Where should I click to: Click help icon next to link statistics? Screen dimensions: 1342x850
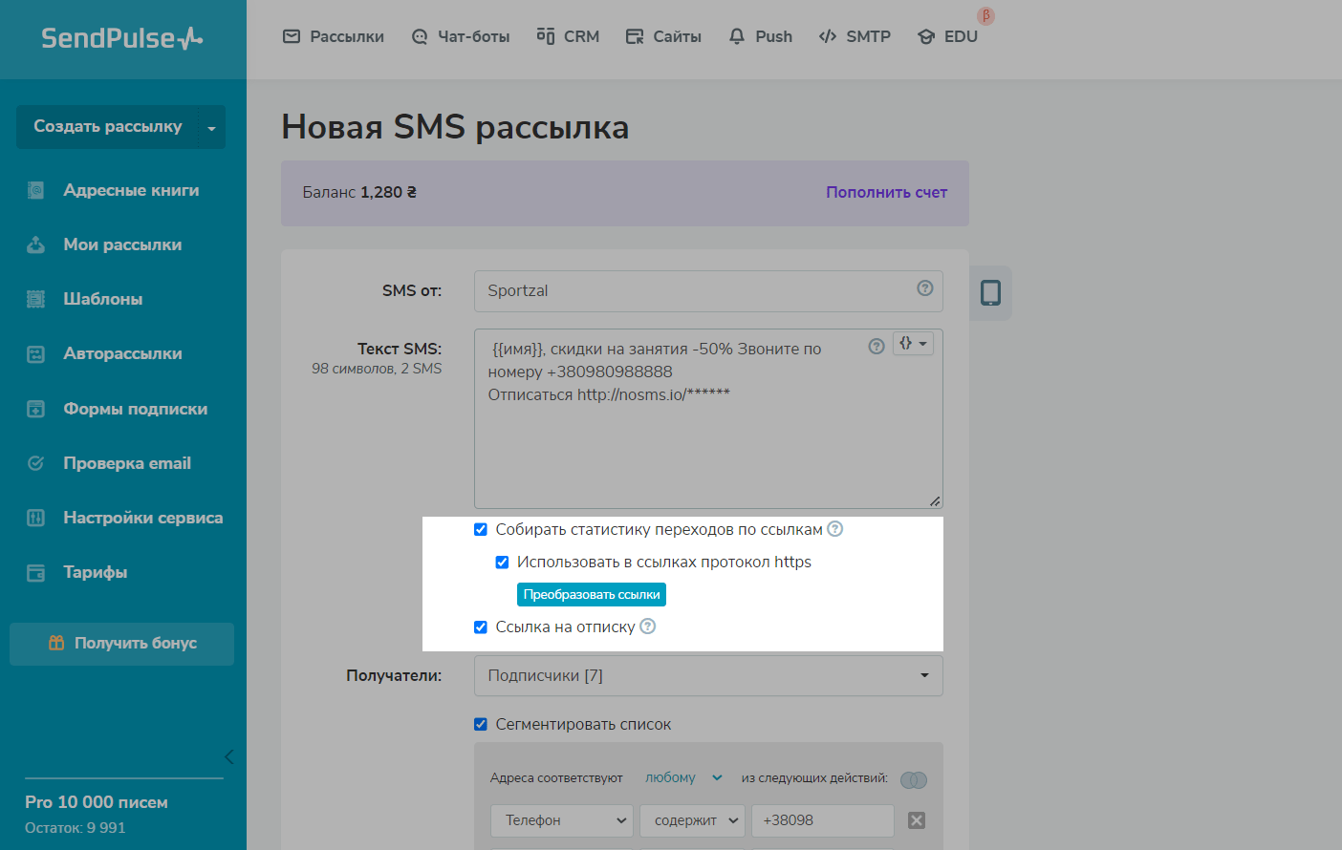coord(834,529)
